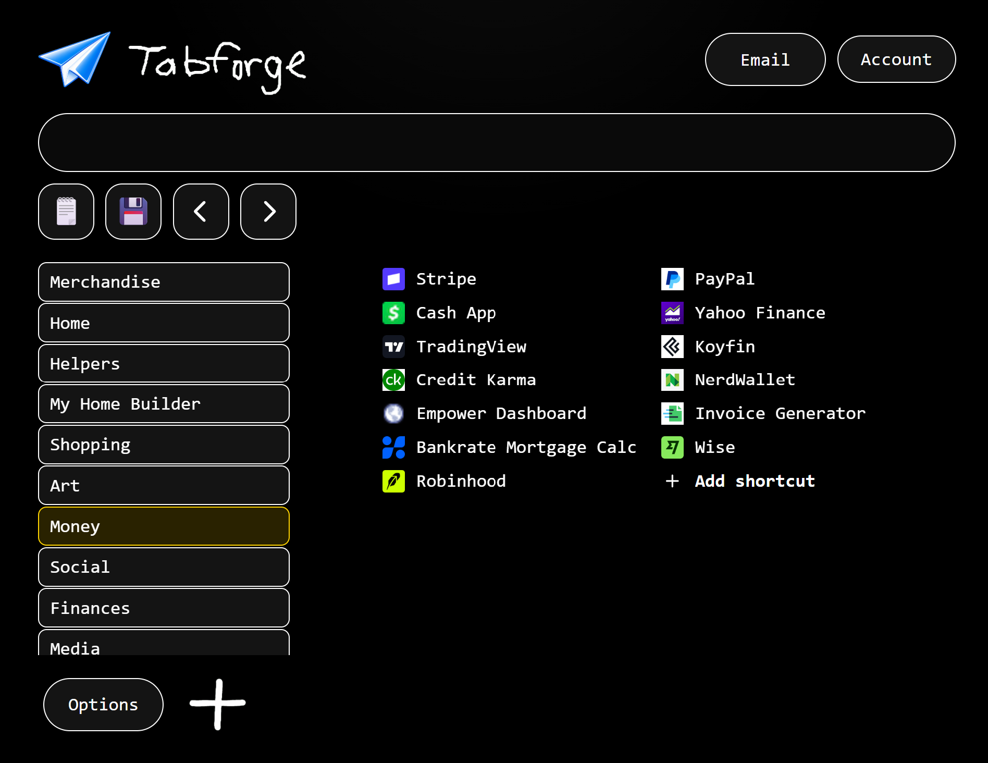Viewport: 988px width, 763px height.
Task: Focus the large search bar
Action: click(497, 143)
